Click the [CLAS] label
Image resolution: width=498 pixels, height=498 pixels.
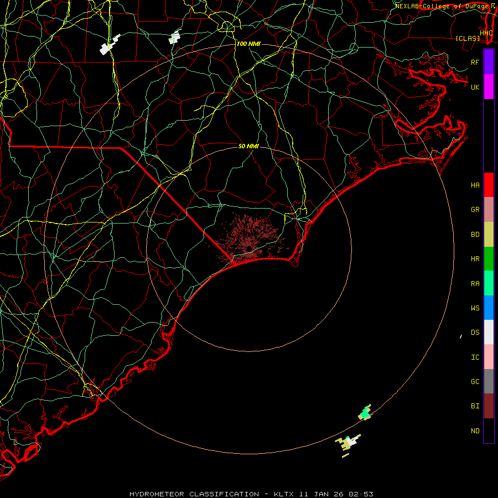(x=468, y=38)
